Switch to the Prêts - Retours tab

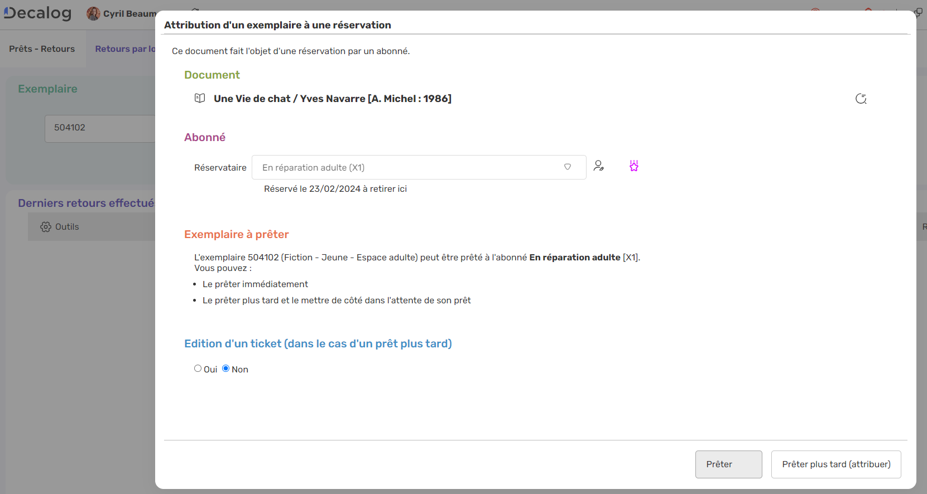pyautogui.click(x=42, y=49)
